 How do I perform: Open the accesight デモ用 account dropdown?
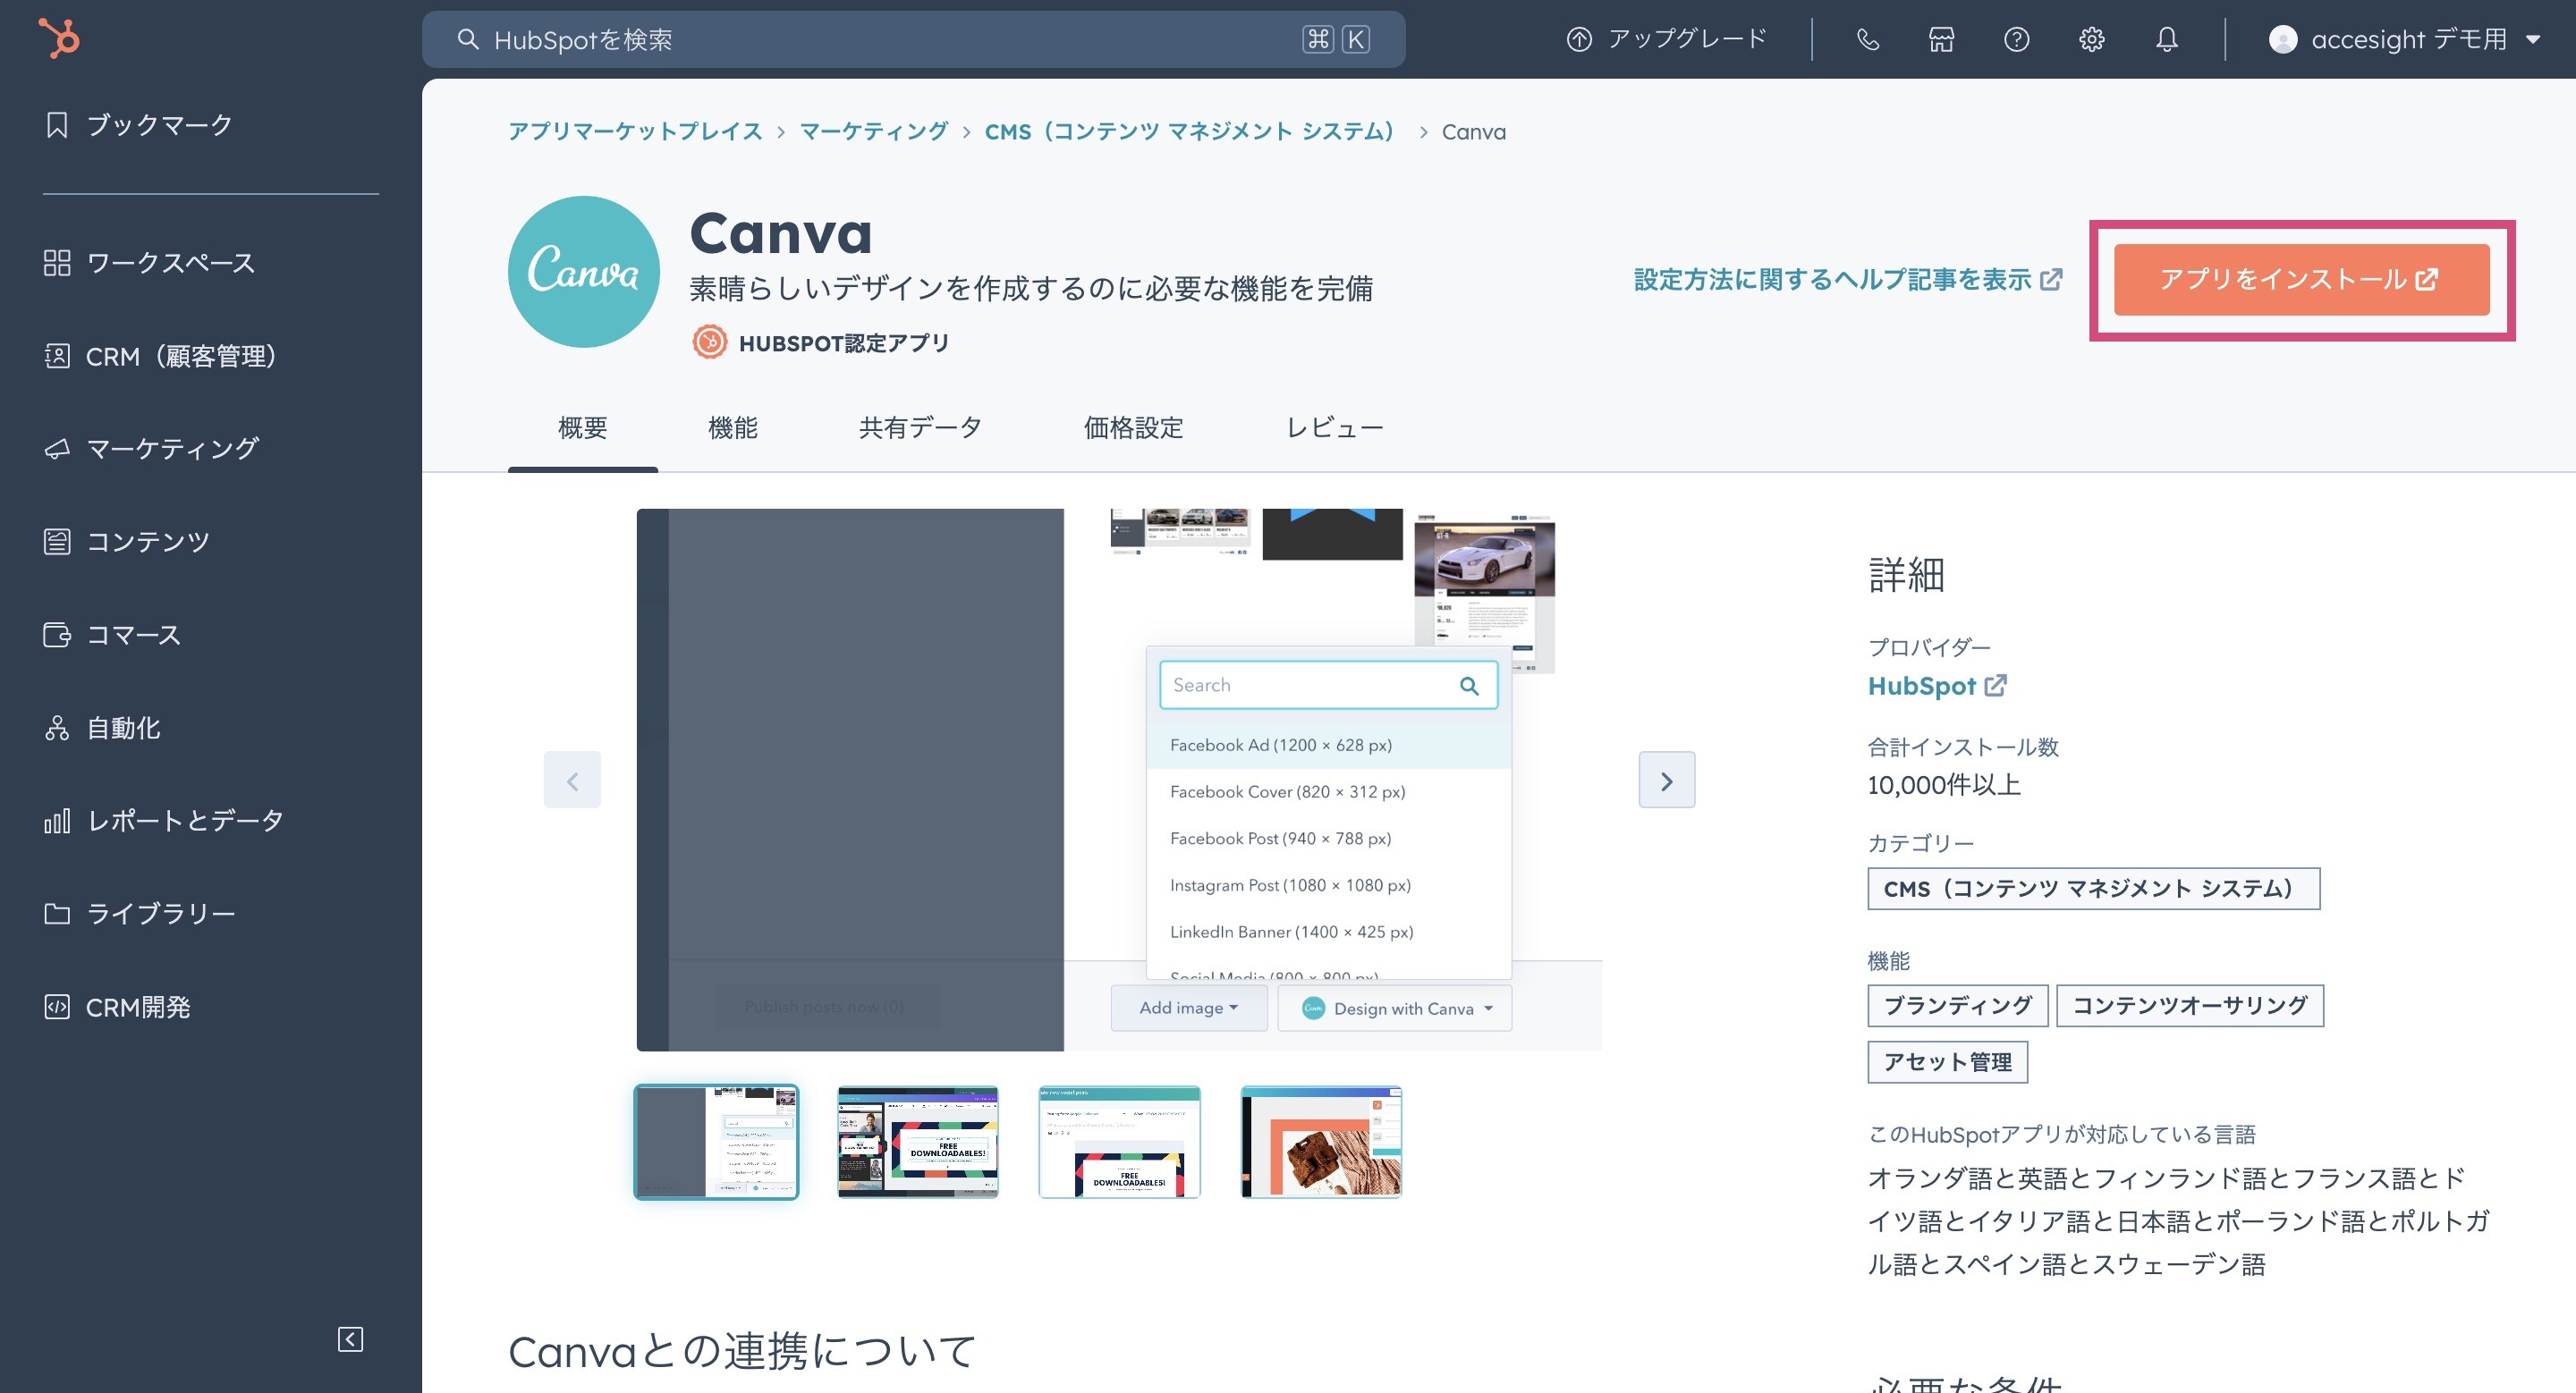pyautogui.click(x=2404, y=39)
